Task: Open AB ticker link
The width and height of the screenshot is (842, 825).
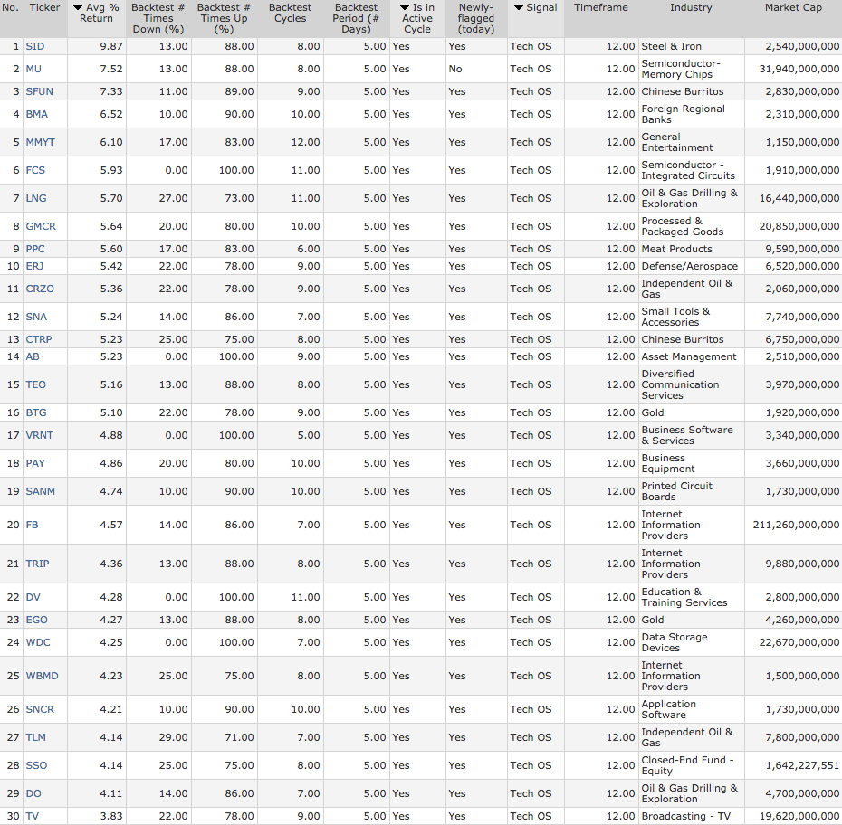Action: (33, 356)
